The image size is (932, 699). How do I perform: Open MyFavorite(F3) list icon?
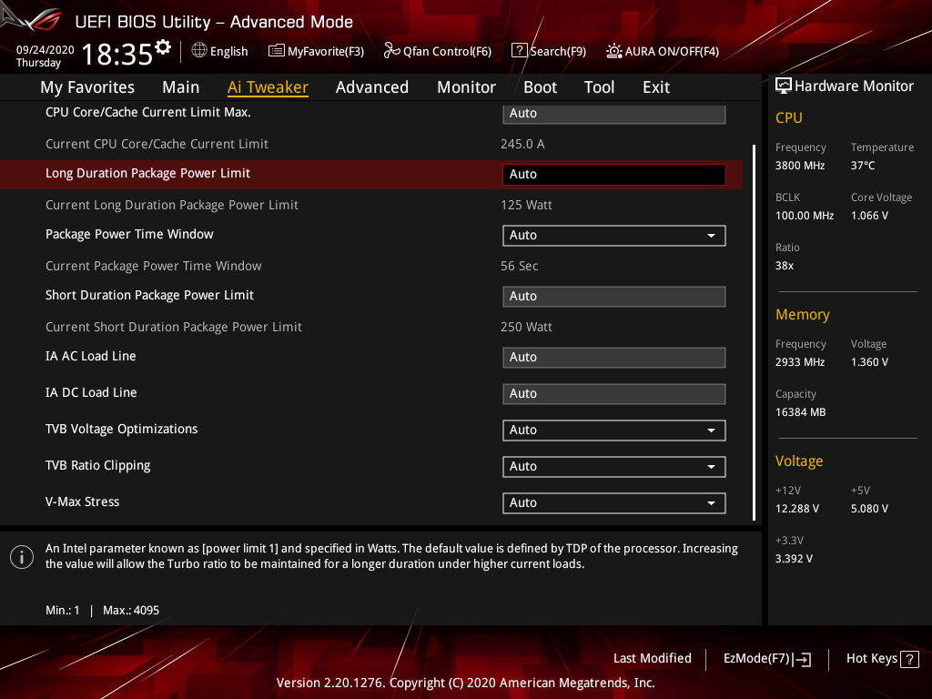[276, 51]
